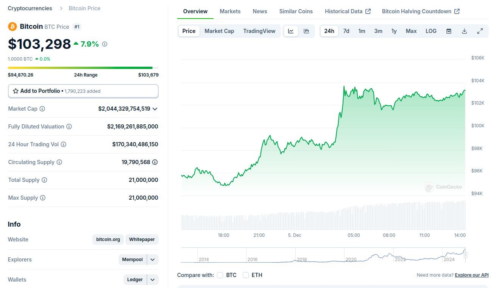Open the Overview tab
Image resolution: width=499 pixels, height=288 pixels.
[x=195, y=11]
